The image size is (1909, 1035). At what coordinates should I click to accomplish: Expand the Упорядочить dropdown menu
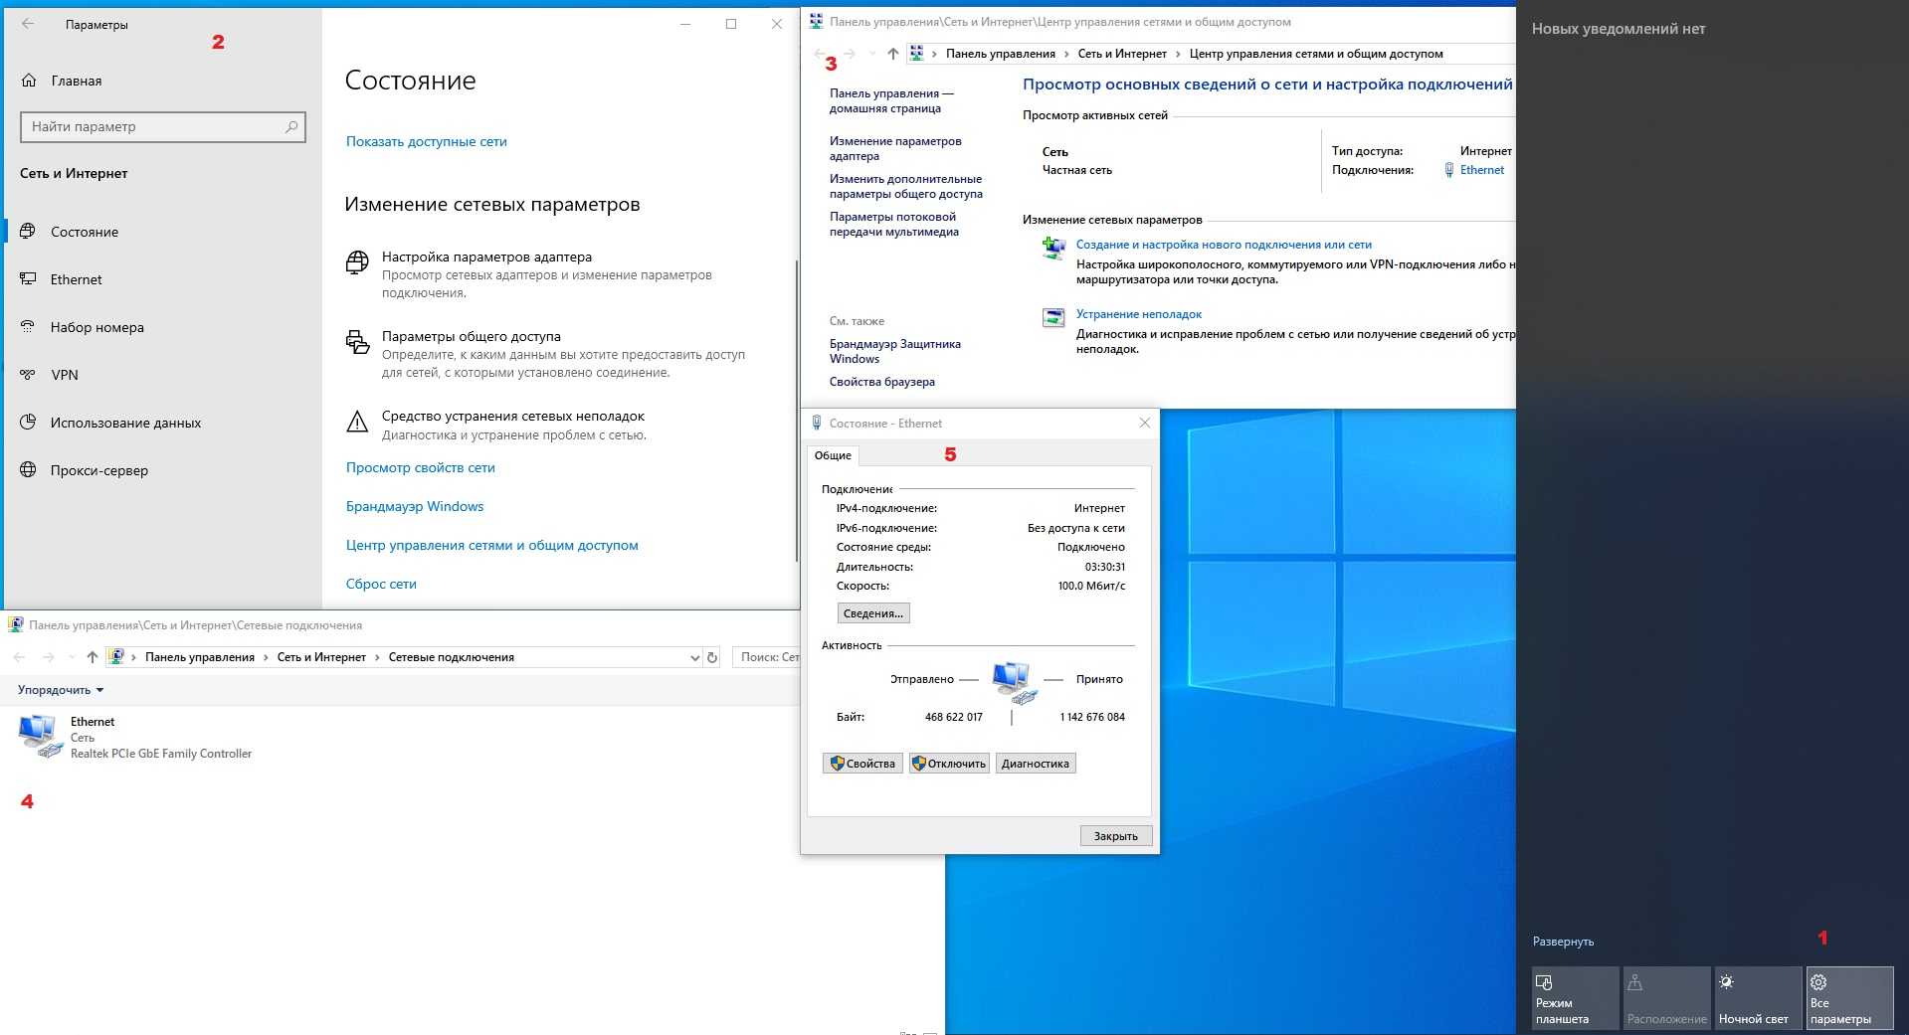tap(61, 690)
